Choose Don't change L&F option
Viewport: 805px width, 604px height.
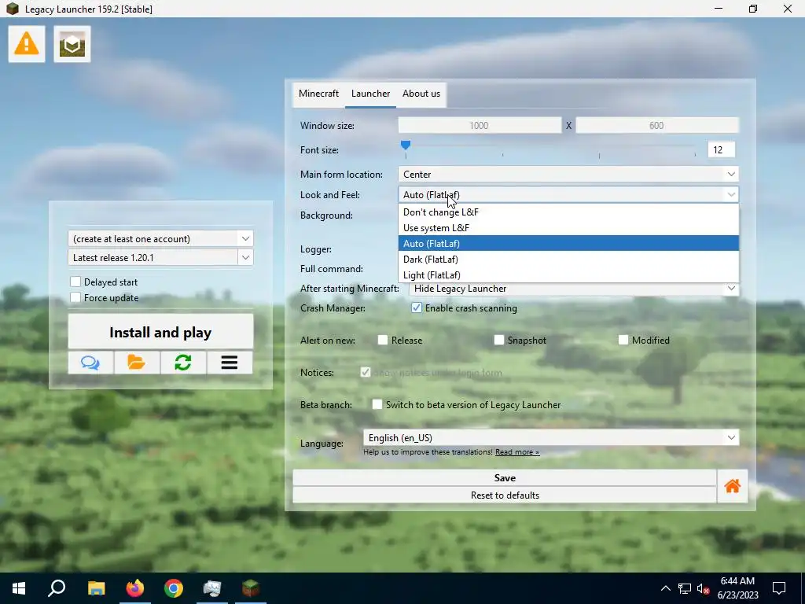(x=568, y=212)
